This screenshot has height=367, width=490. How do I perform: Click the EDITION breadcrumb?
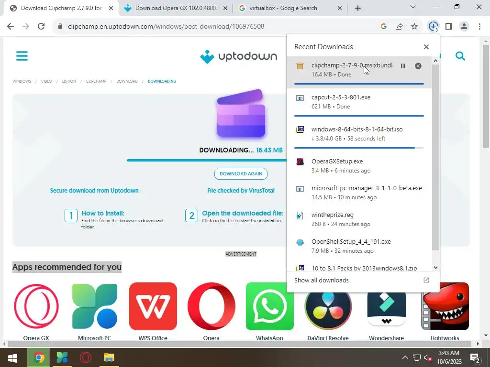[x=69, y=81]
